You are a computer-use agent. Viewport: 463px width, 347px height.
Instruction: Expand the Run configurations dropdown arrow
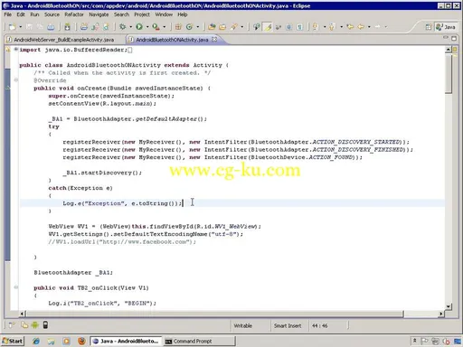point(147,27)
